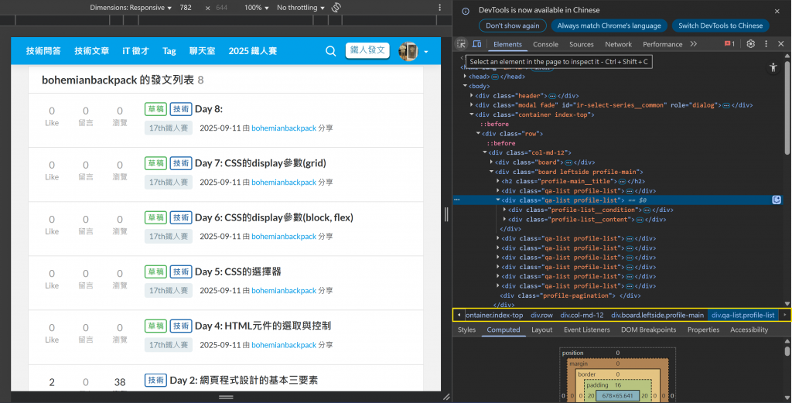Click the accessibility tree toggle icon

773,67
